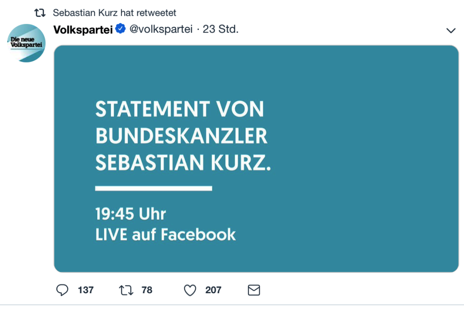Click the reply speech bubble icon
Screen dimensions: 464x310
point(62,290)
